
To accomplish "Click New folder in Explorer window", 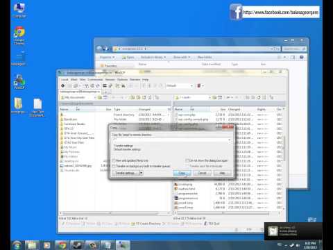I will point(205,57).
